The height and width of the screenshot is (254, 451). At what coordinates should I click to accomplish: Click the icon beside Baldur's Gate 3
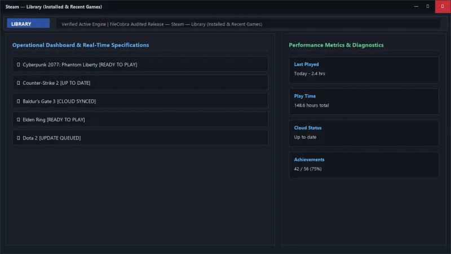[19, 102]
